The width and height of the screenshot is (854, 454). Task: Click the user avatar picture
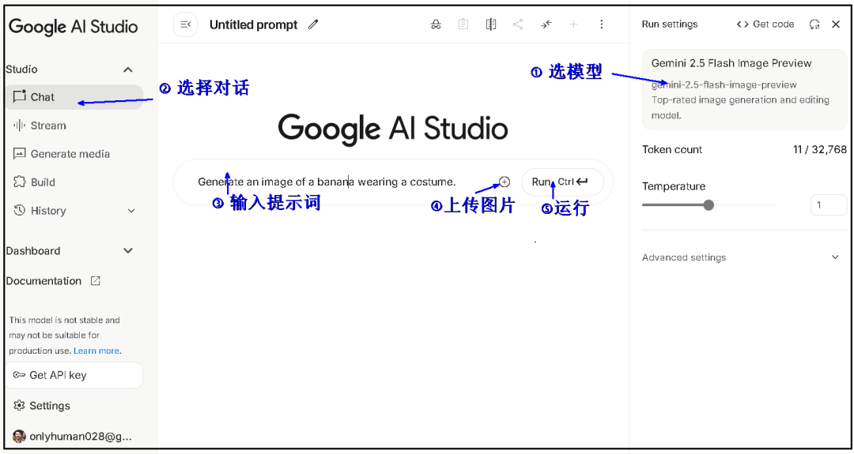pyautogui.click(x=19, y=436)
